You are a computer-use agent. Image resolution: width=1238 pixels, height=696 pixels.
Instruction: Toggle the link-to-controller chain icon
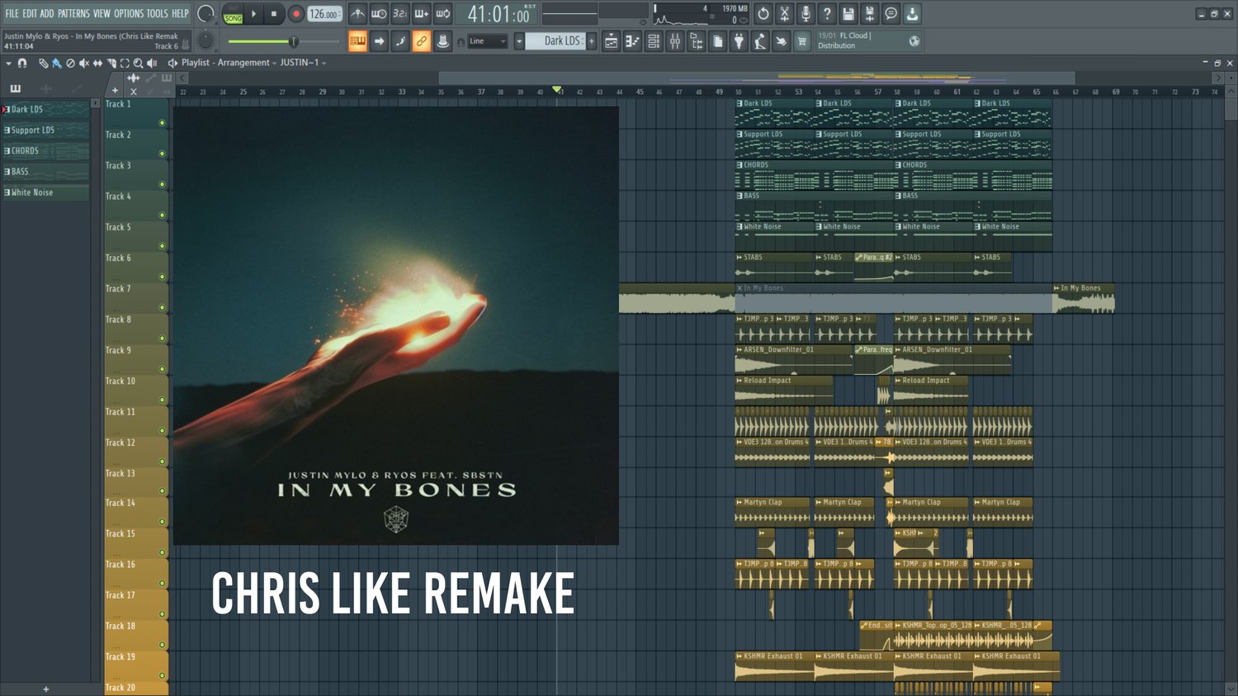coord(422,40)
